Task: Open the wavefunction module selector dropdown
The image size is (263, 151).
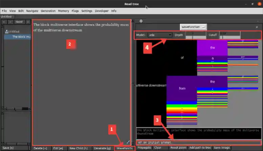Action: tap(193, 27)
